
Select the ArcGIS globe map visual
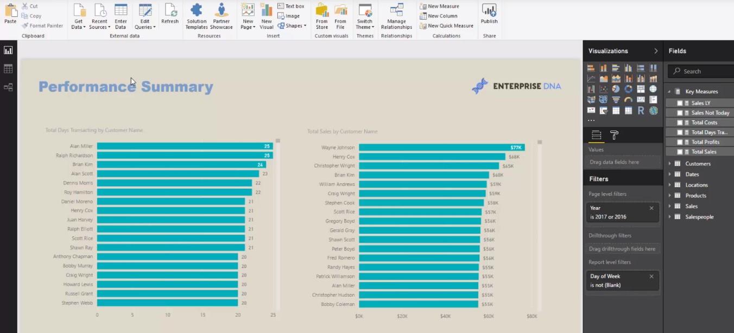click(x=654, y=111)
